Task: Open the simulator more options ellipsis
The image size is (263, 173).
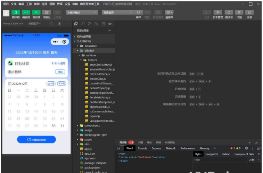Action: 68,24
